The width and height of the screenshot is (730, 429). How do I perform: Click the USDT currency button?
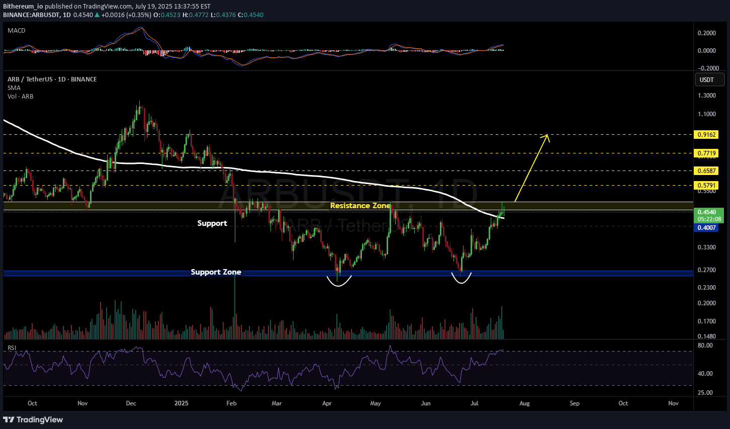[x=709, y=79]
